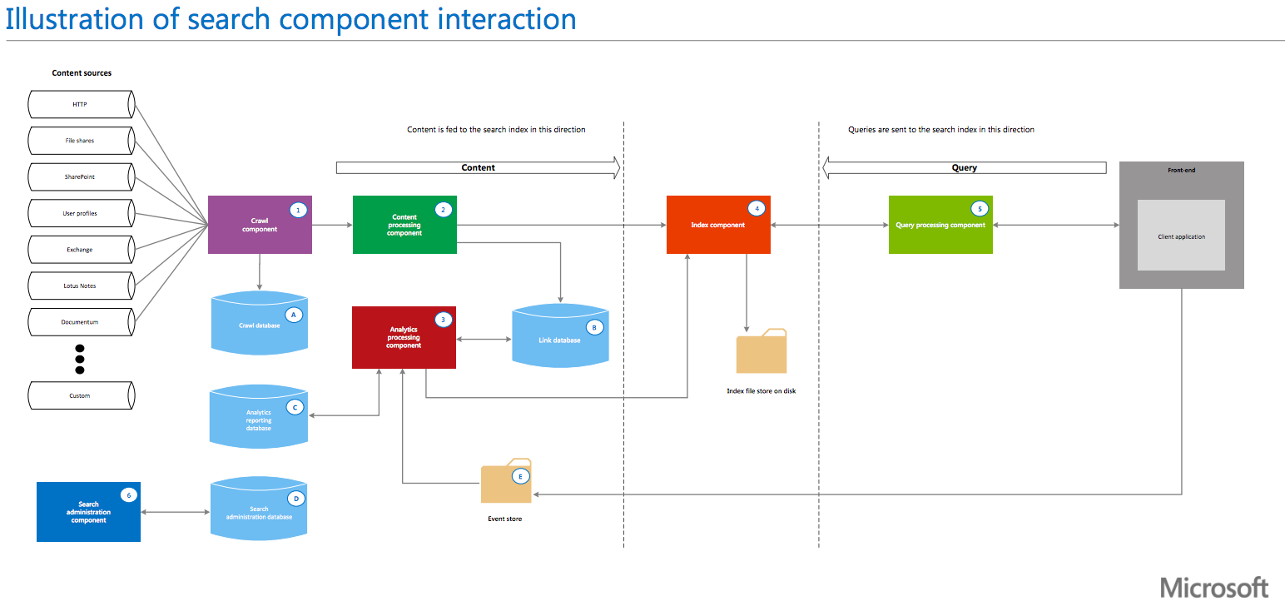
Task: Select the Content direction arrow
Action: pyautogui.click(x=478, y=167)
